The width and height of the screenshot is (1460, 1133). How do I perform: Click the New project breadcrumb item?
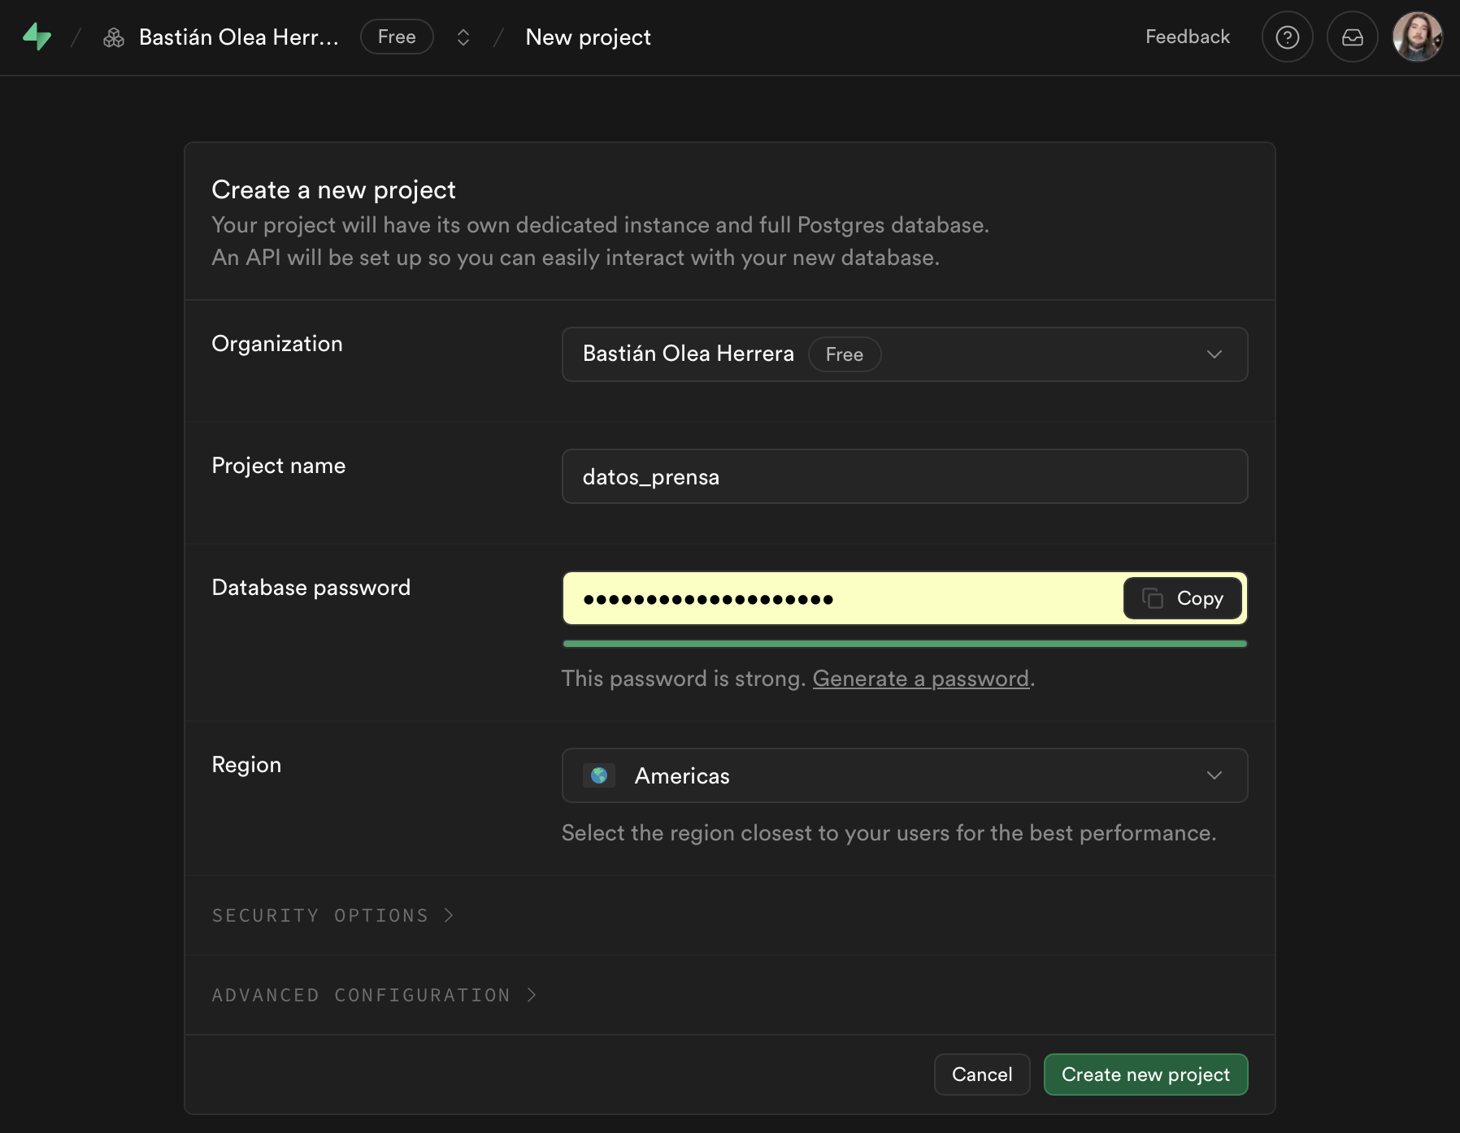click(x=588, y=37)
